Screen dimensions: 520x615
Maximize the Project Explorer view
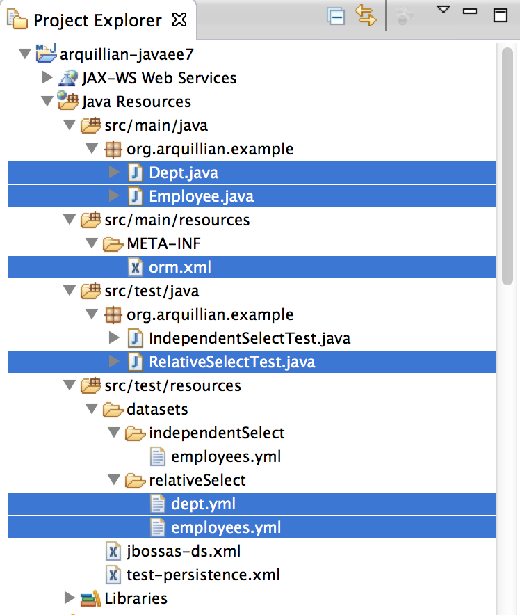(501, 15)
